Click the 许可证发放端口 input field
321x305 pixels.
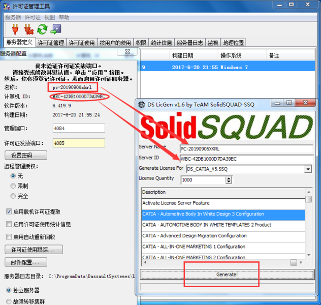click(79, 143)
